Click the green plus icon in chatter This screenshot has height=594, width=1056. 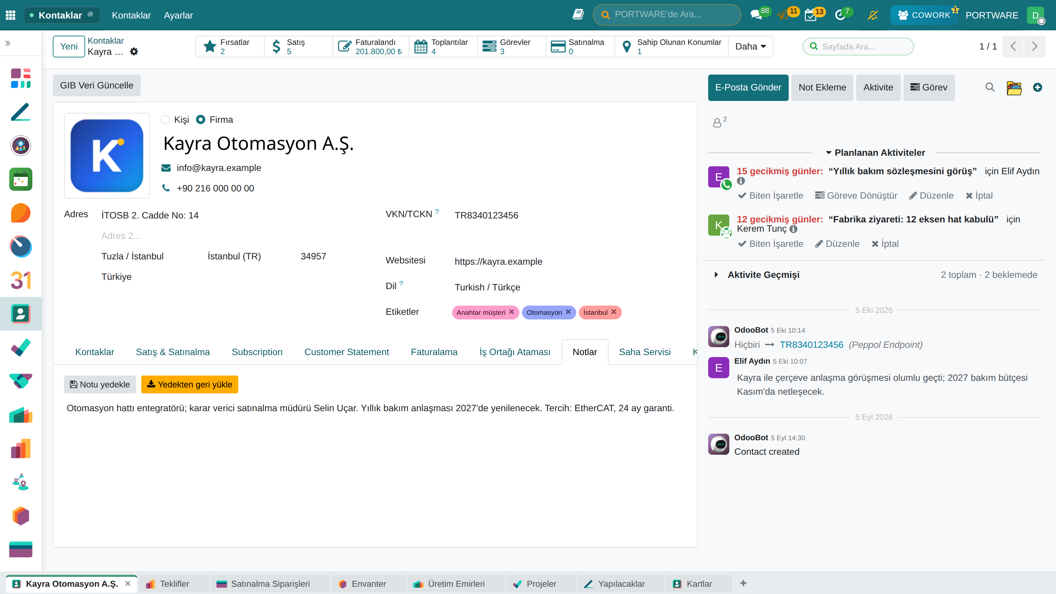click(1038, 87)
